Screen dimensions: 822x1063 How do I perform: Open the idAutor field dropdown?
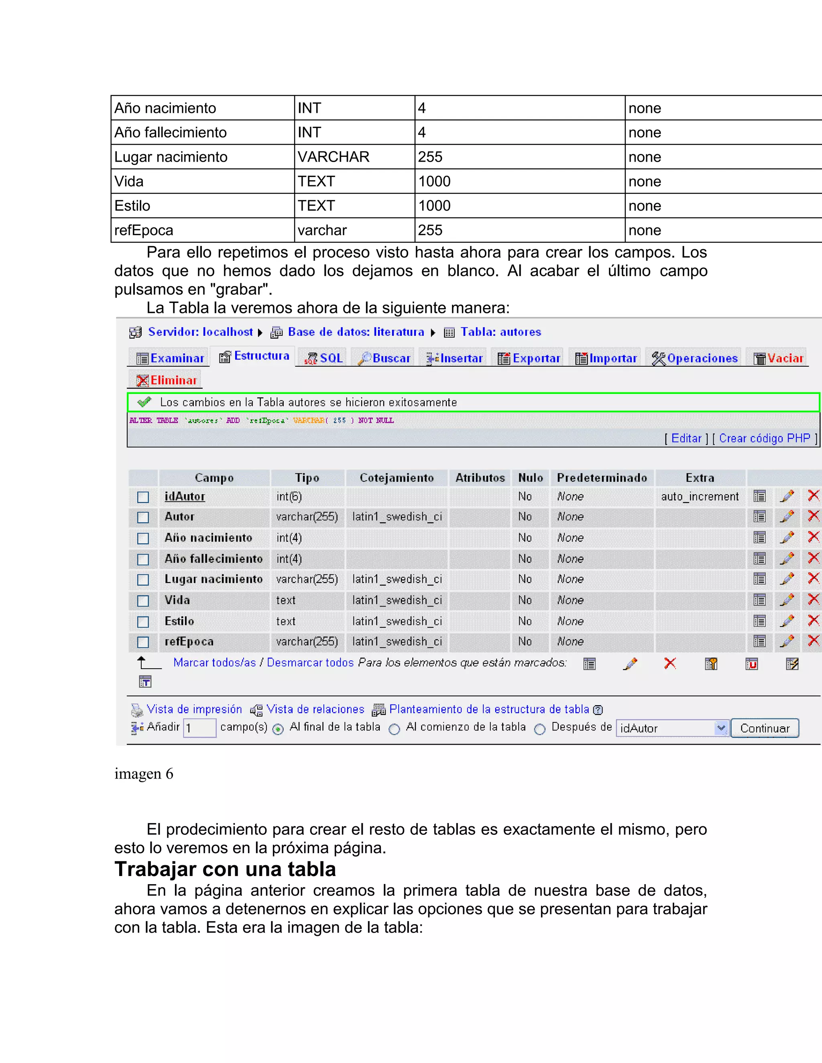point(672,728)
